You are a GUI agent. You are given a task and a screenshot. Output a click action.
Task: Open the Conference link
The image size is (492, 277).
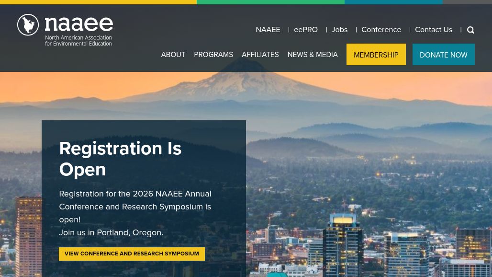pos(381,30)
